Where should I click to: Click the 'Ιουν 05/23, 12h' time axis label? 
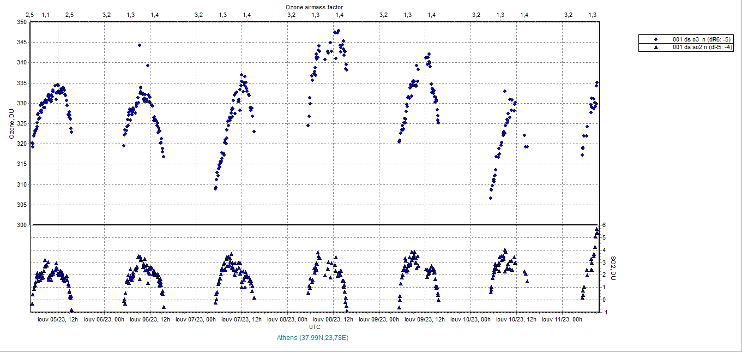(x=57, y=320)
